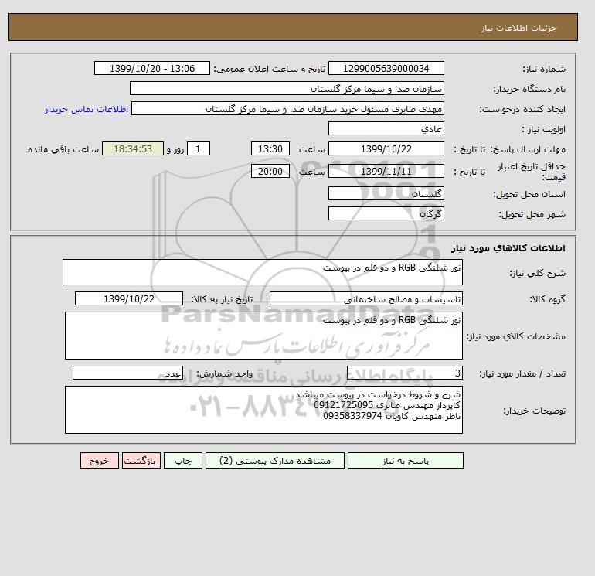Click the 'تعداد / مقدار مورد نیاز:' label

(522, 374)
